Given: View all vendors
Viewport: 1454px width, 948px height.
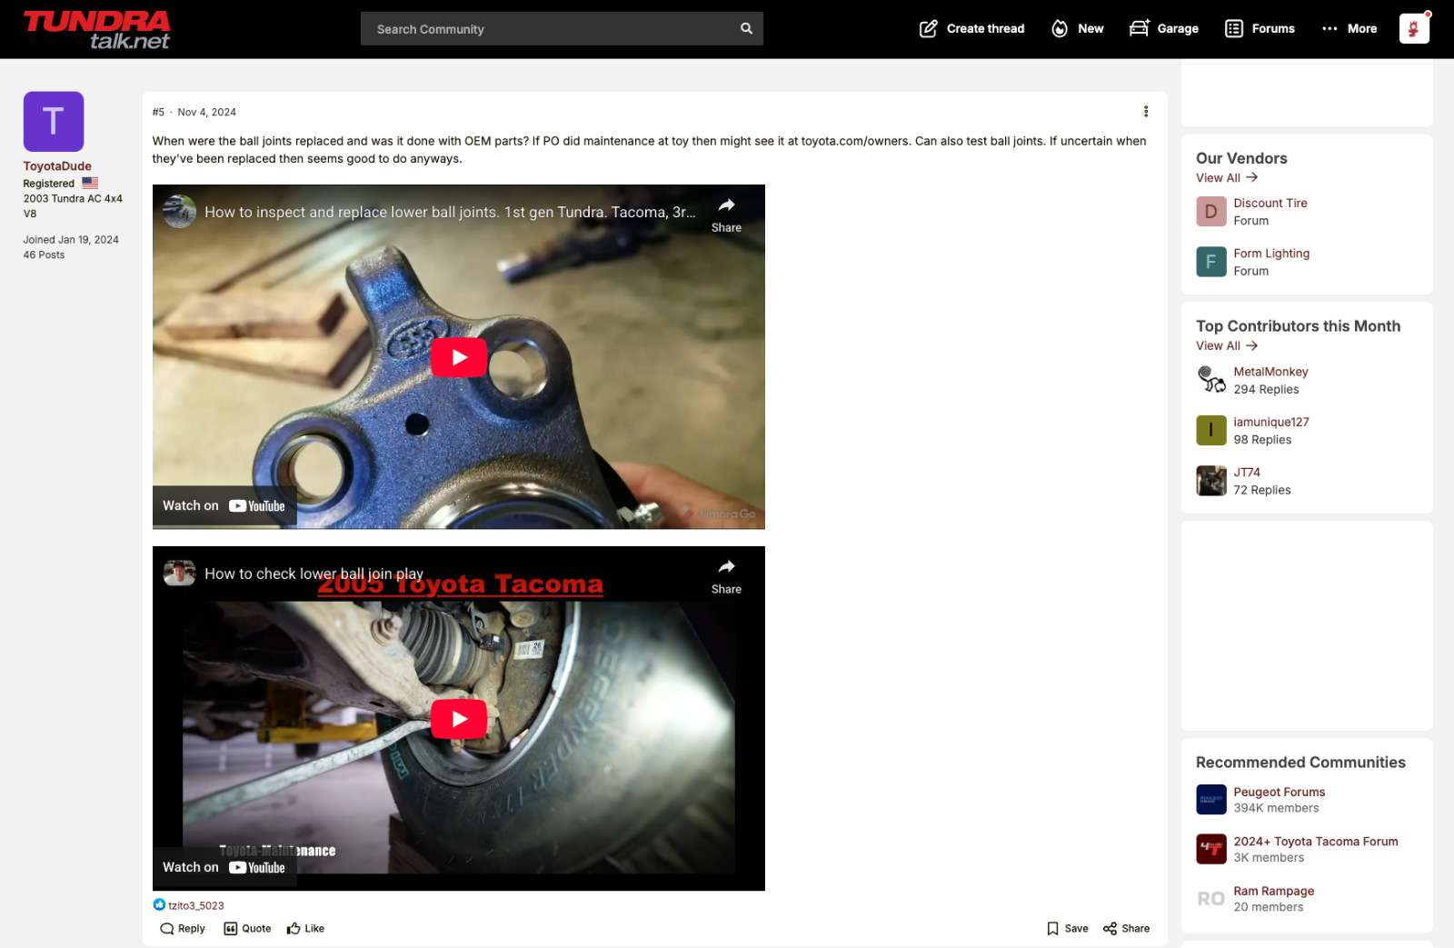Looking at the screenshot, I should click(x=1226, y=178).
